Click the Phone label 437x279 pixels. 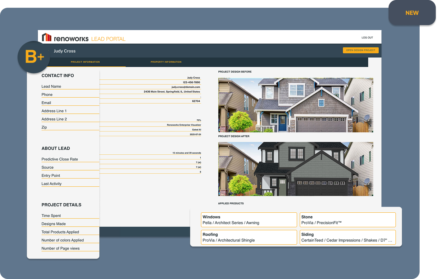[x=47, y=95]
